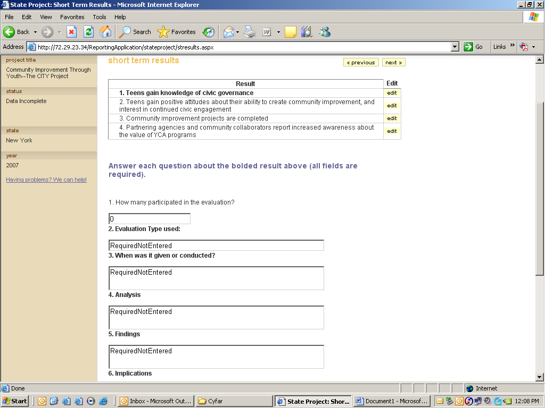Expand the Address bar dropdown arrow

click(x=455, y=47)
